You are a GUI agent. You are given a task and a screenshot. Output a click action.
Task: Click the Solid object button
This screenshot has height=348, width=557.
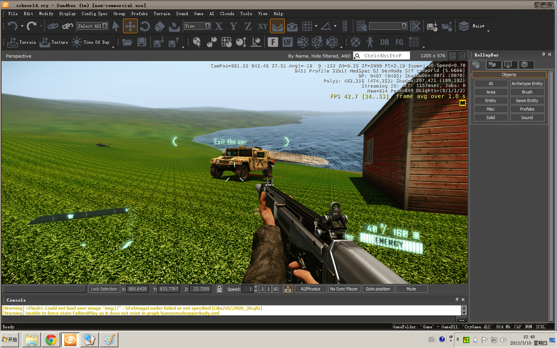pos(491,117)
